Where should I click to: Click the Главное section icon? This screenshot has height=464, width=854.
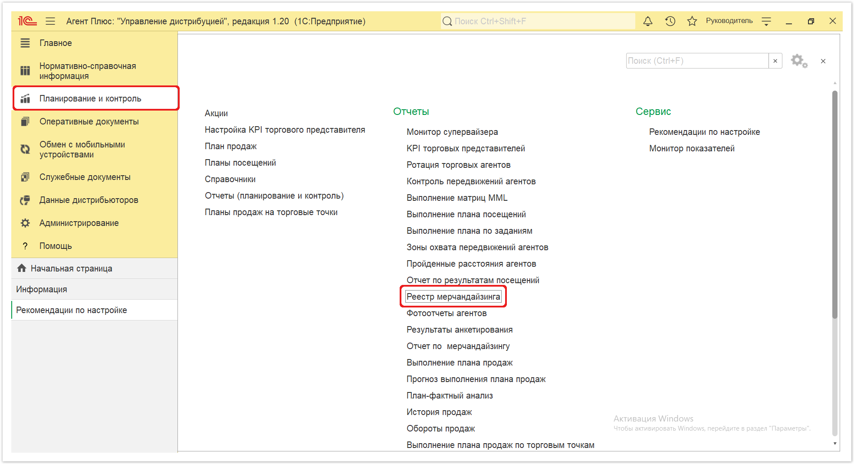coord(25,43)
